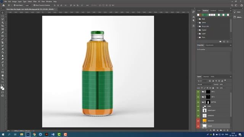Open the File menu
The image size is (244, 137).
pyautogui.click(x=5, y=2)
